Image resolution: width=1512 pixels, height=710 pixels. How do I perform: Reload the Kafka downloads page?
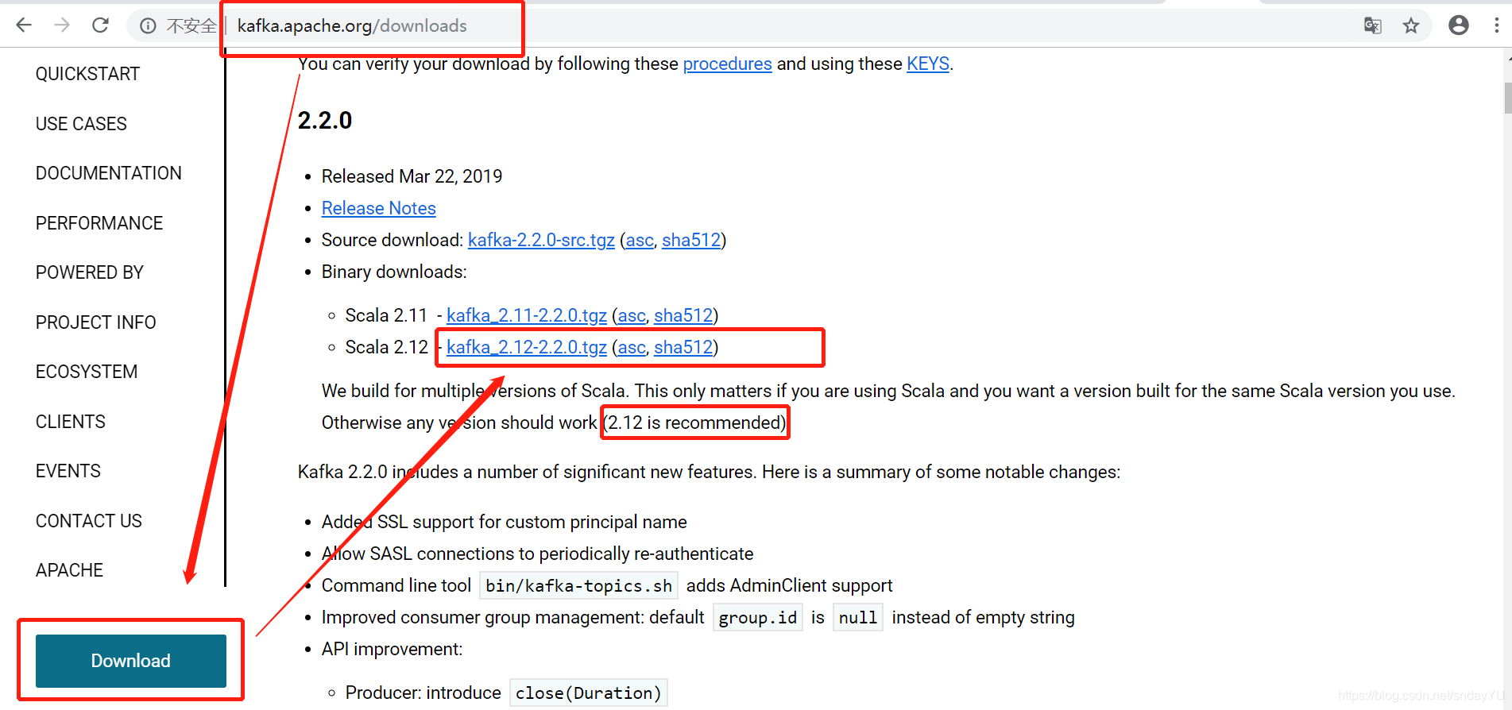(x=100, y=25)
